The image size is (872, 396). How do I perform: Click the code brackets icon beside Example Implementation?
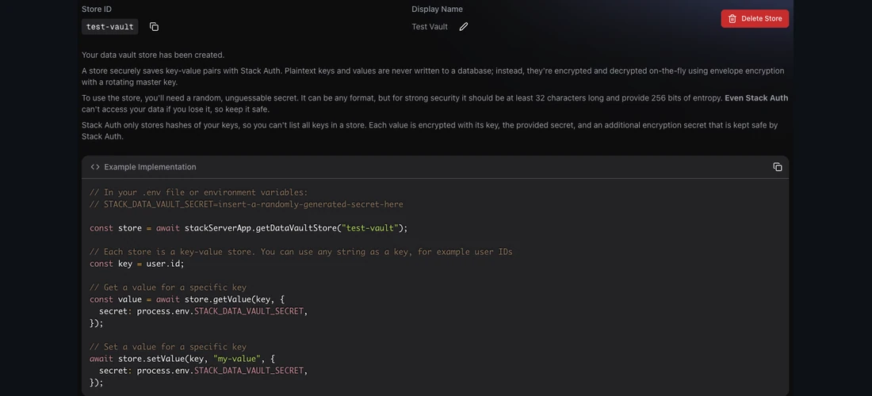[95, 167]
